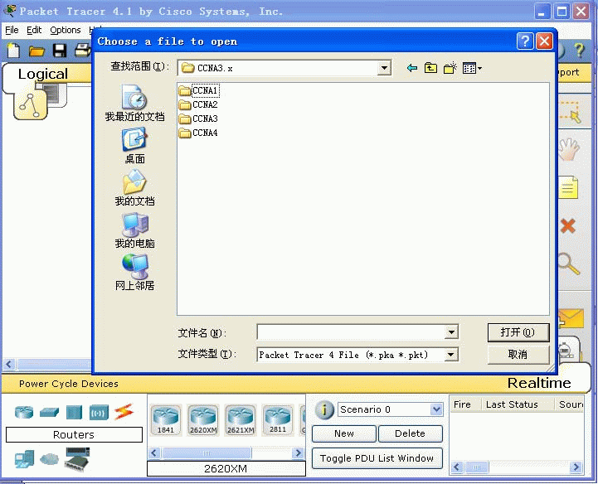Select the Add Simple PDU envelope tool
Screen dimensions: 598x484
[x=571, y=318]
